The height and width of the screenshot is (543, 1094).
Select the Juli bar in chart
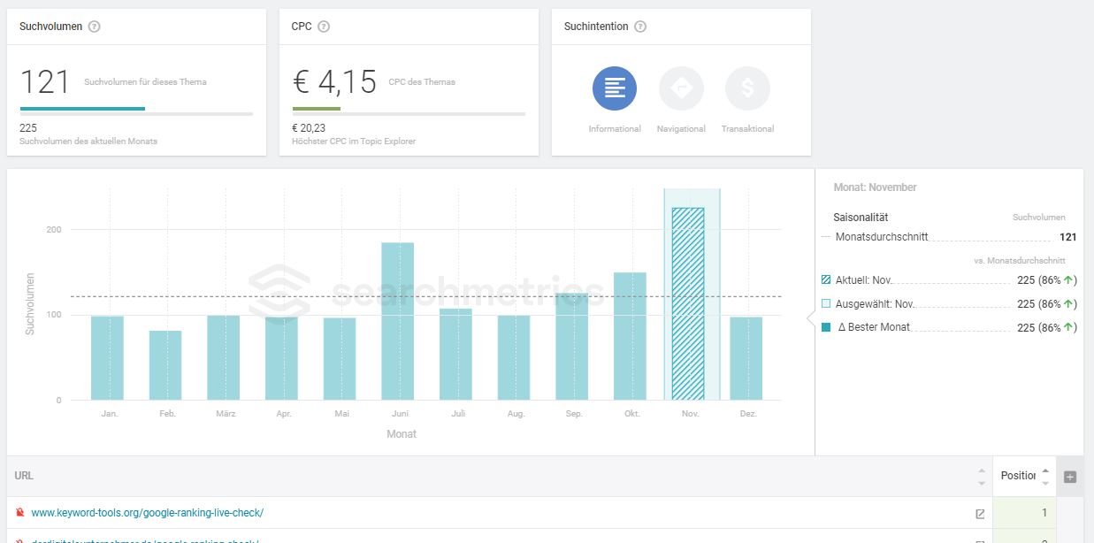(x=455, y=355)
